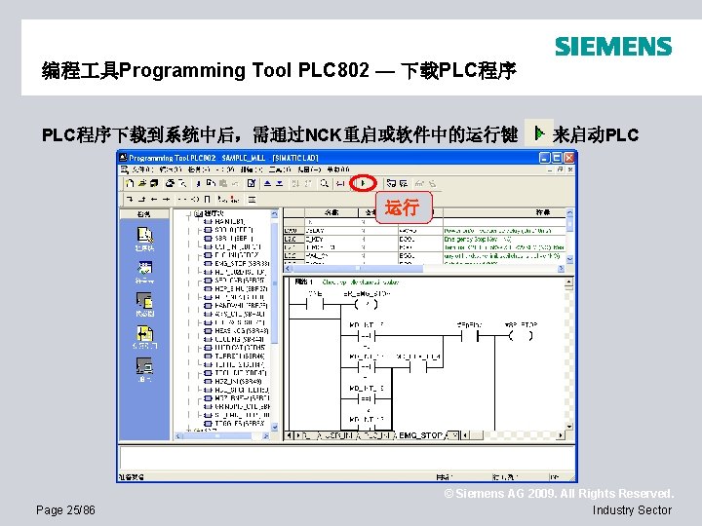Click ladder editor vertical scrollbar down arrow
Screen dimensions: 702x526
coord(569,427)
